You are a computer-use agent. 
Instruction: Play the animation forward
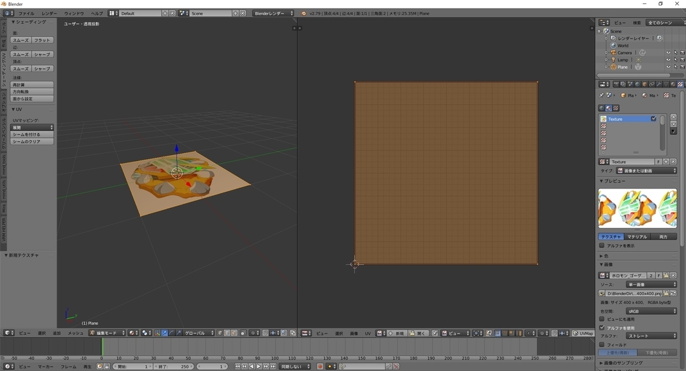259,366
